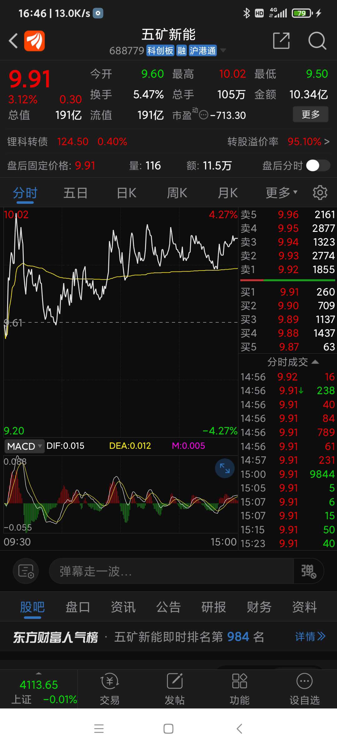This screenshot has height=749, width=337.
Task: Tap the 买1 9.91 order row
Action: point(287,292)
